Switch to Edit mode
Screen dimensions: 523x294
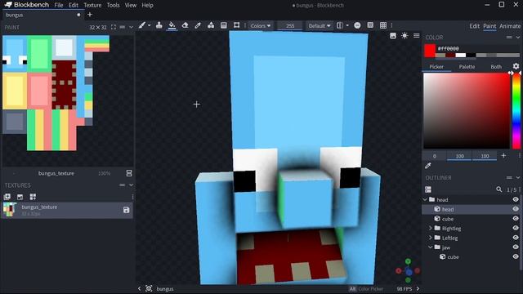(474, 26)
